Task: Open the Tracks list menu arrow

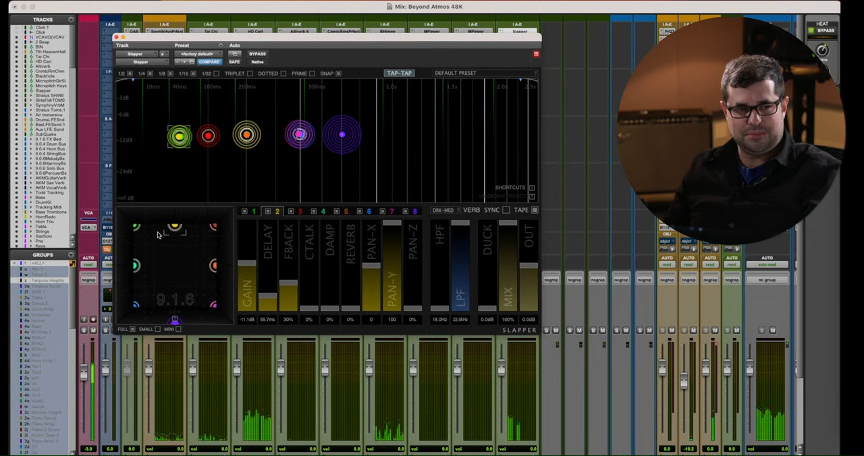Action: (x=71, y=20)
